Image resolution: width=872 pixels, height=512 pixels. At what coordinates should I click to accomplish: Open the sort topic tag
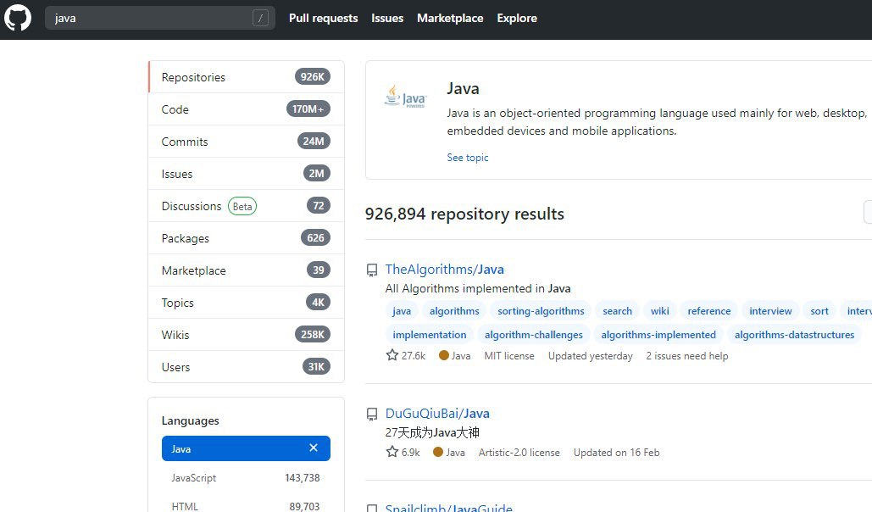[819, 311]
